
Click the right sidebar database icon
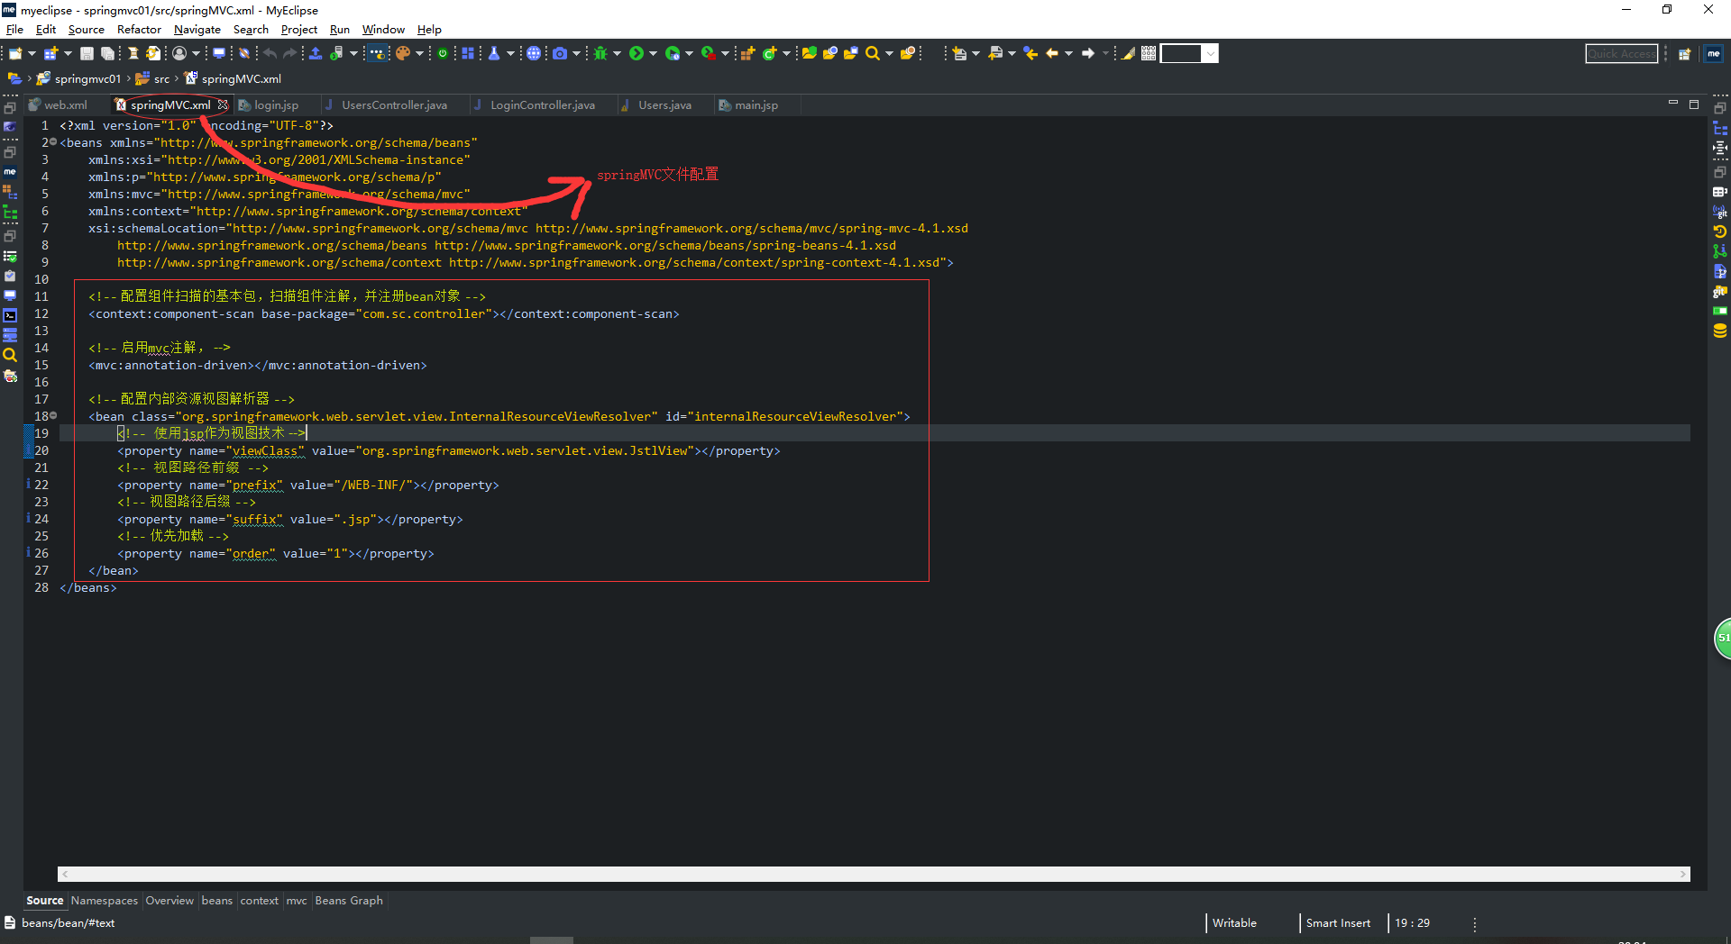tap(1720, 331)
